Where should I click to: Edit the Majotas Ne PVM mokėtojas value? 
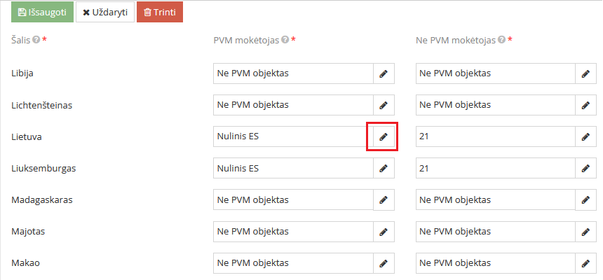(x=585, y=231)
